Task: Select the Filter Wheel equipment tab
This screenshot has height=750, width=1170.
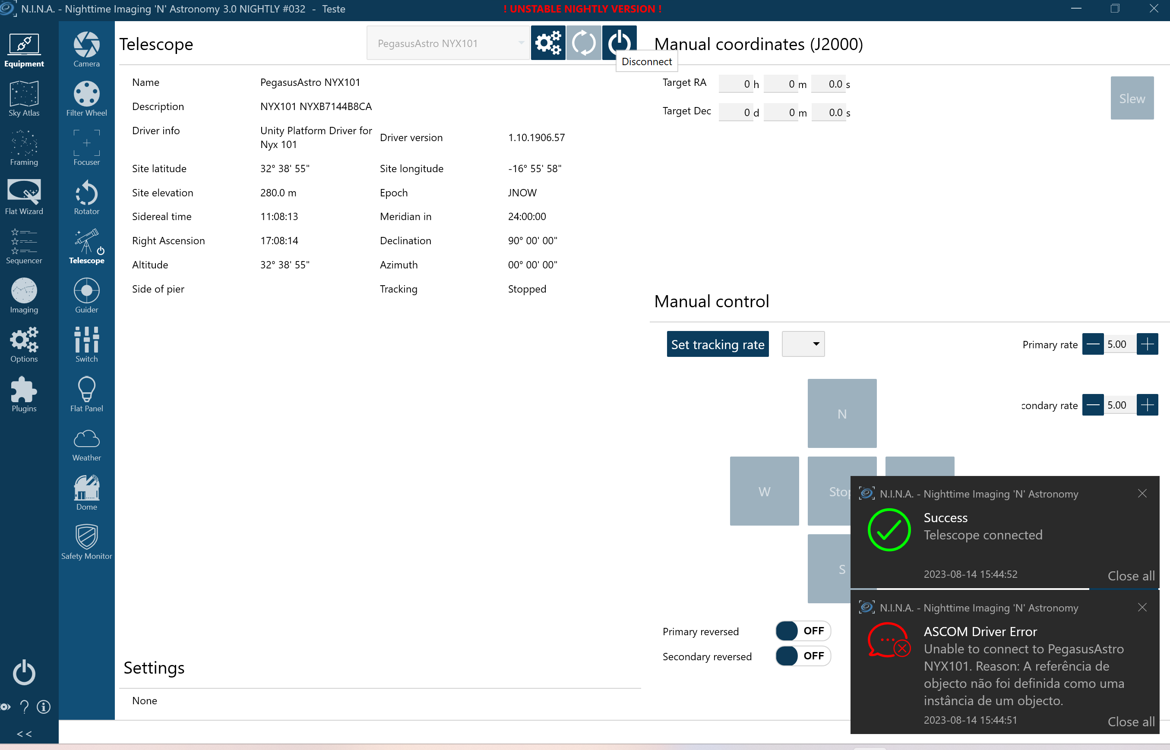Action: click(x=87, y=99)
